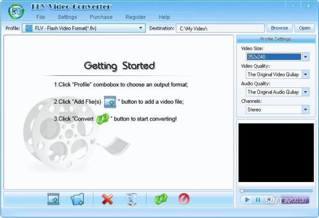The width and height of the screenshot is (319, 218).
Task: Start converting with green Convert icon
Action: click(x=161, y=199)
